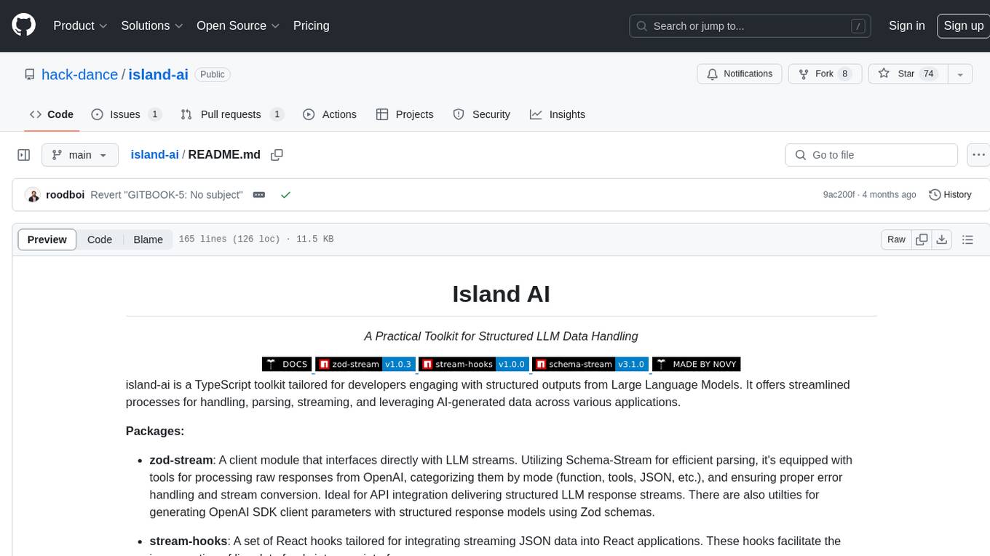Focus the Search or jump to field

(751, 26)
